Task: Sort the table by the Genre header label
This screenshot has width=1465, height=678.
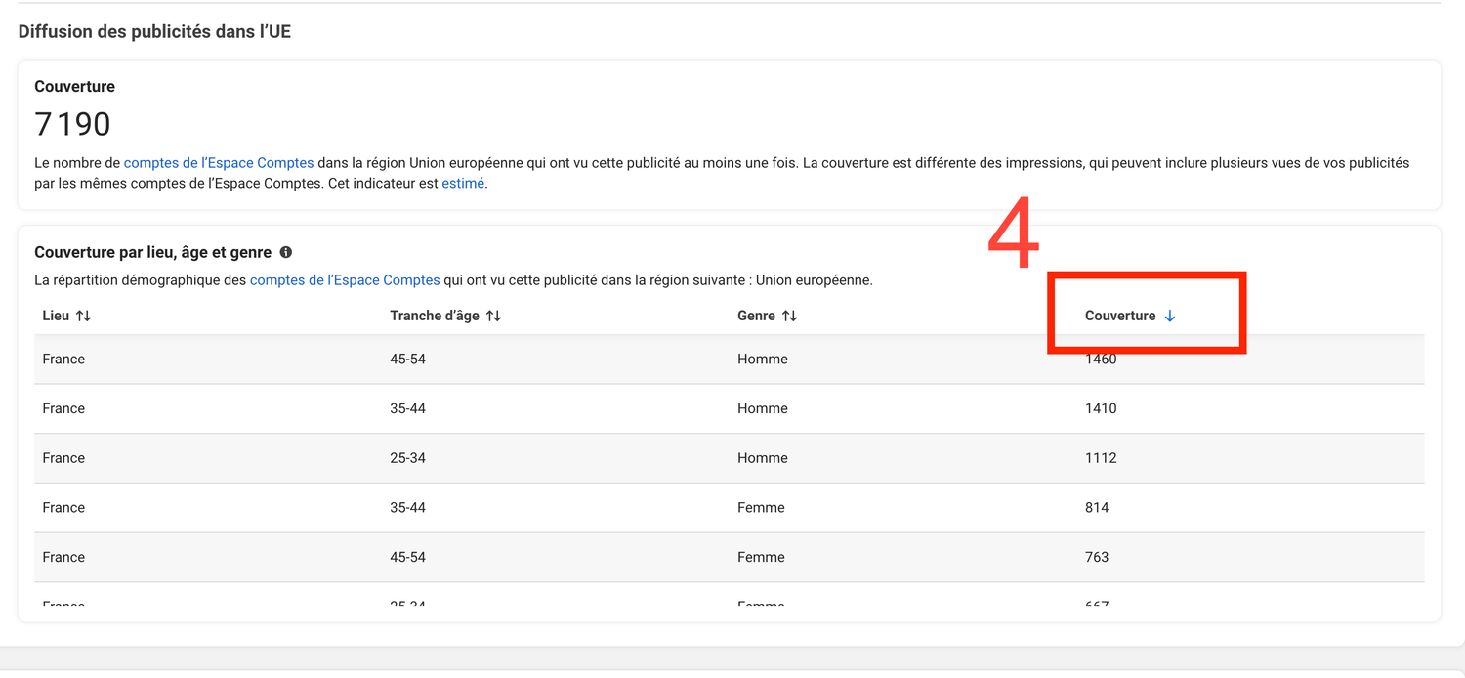Action: click(756, 316)
